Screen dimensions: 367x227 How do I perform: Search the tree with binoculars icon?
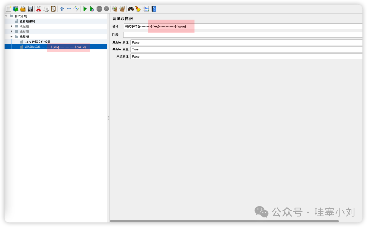click(130, 9)
